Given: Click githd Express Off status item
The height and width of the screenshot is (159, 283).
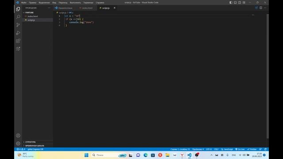Looking at the screenshot, I should (x=35, y=149).
